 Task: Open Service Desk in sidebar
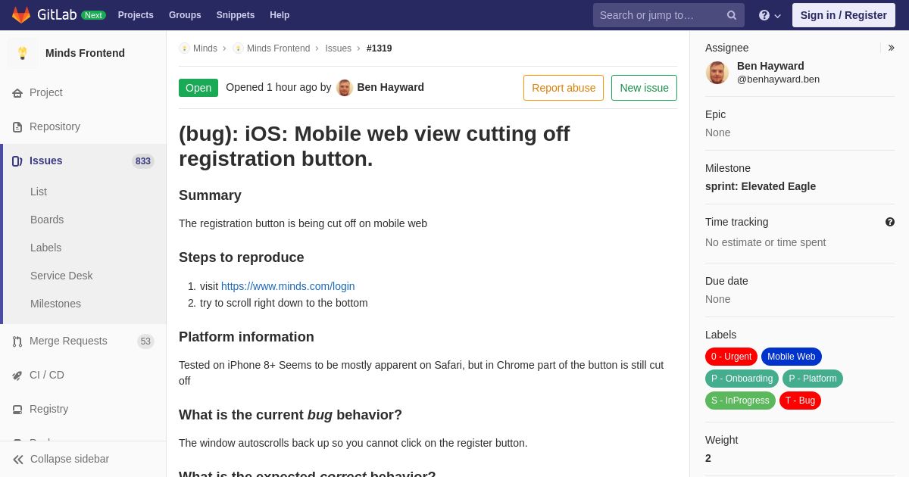coord(61,276)
